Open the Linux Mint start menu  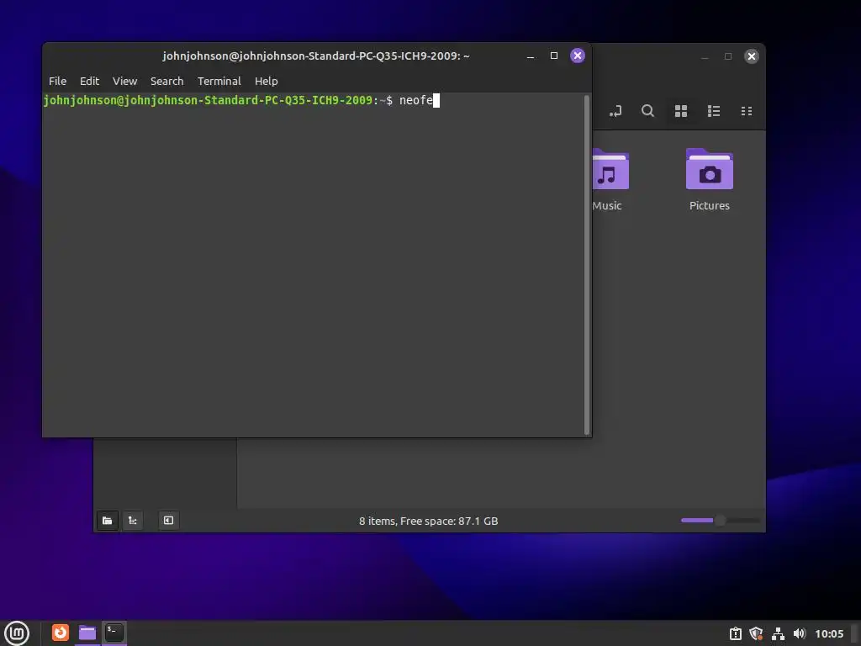[17, 633]
